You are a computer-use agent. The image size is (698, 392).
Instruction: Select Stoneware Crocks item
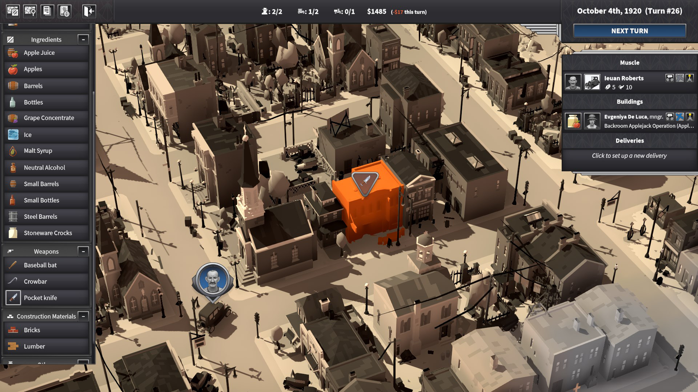[x=48, y=233]
